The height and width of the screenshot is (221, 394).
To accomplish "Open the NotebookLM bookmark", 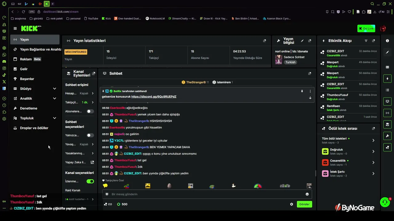I will (x=155, y=18).
